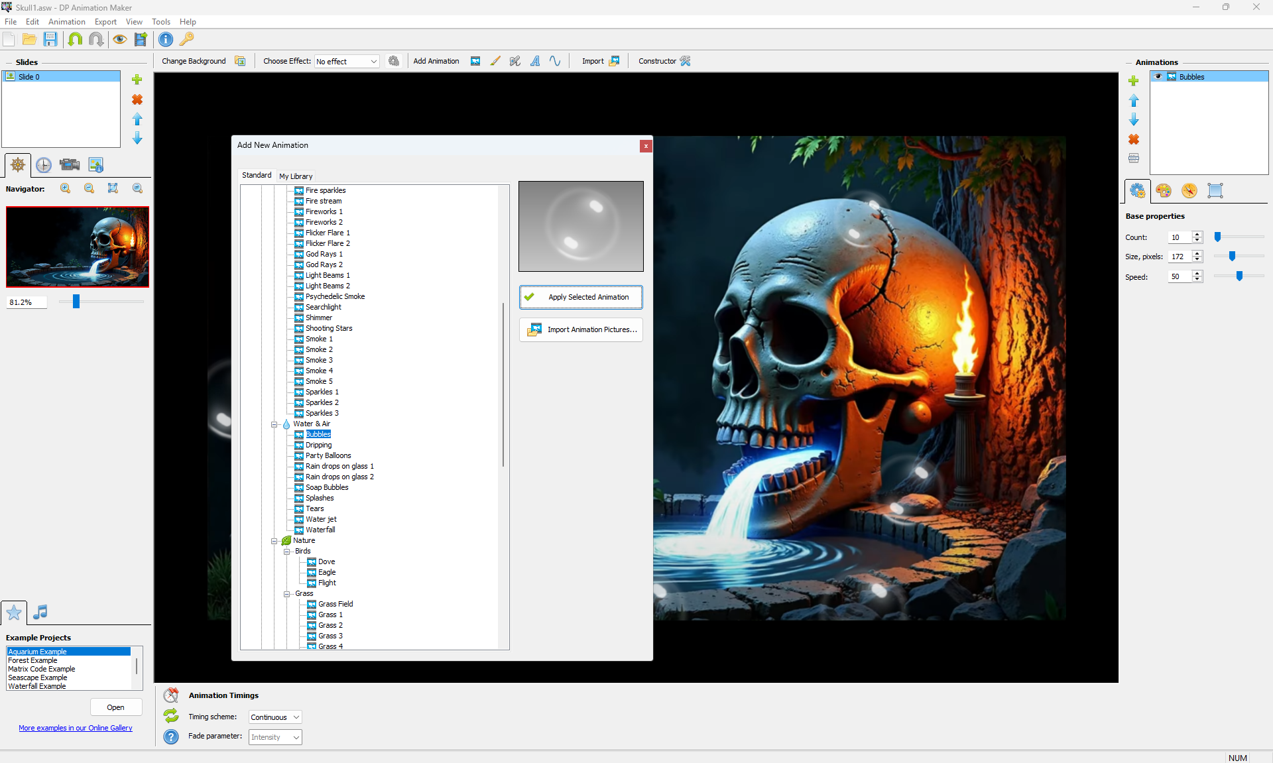
Task: Add a new slide with the green plus
Action: pos(137,80)
